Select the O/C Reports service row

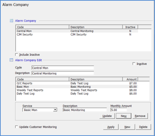coord(77,83)
